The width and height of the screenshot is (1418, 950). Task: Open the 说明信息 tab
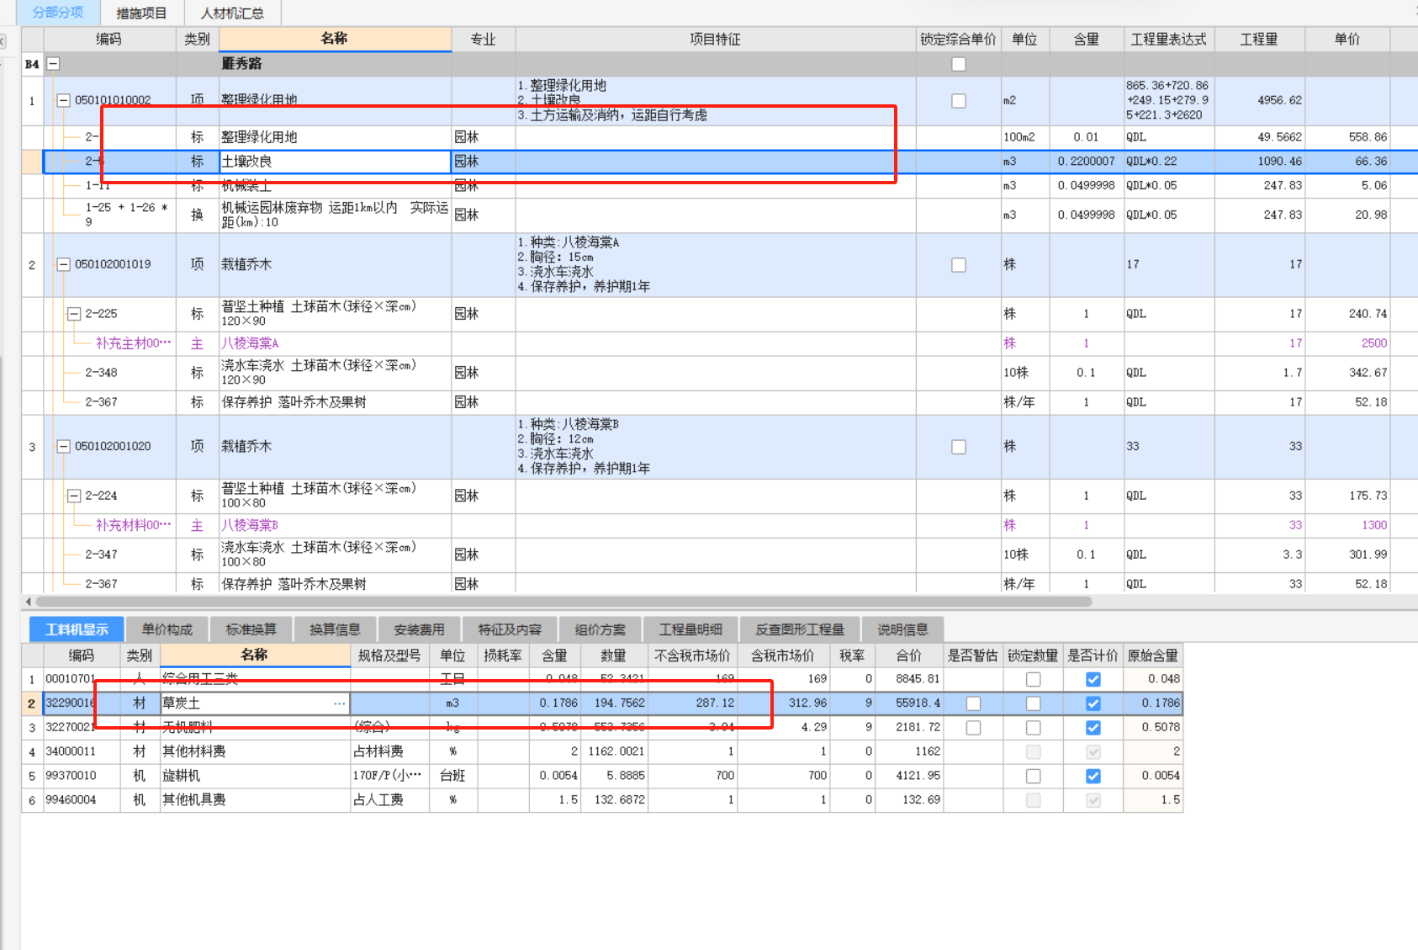click(902, 629)
